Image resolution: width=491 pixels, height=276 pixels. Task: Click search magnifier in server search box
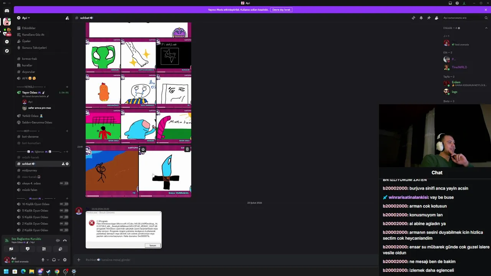[x=486, y=18]
